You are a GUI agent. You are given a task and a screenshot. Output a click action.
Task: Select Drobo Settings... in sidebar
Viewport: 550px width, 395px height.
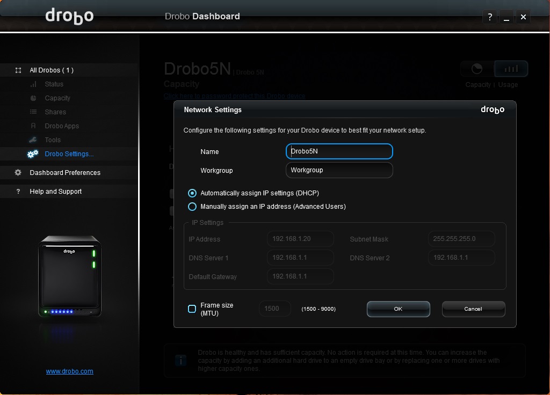69,154
